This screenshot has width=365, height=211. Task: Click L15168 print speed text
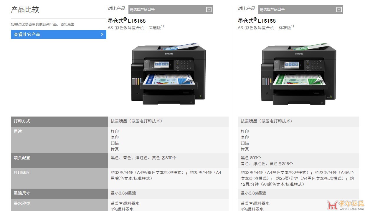(x=166, y=175)
